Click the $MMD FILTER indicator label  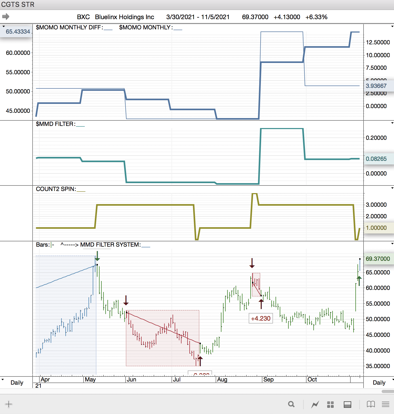pos(56,124)
